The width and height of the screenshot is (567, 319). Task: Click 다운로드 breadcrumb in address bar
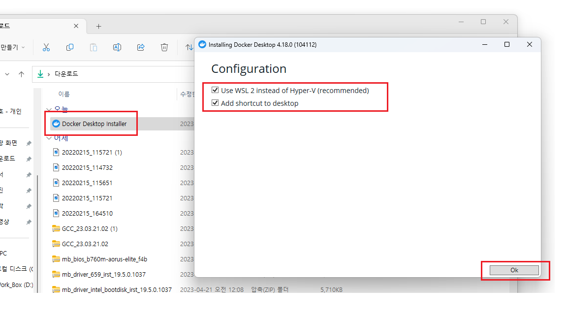[x=66, y=74]
